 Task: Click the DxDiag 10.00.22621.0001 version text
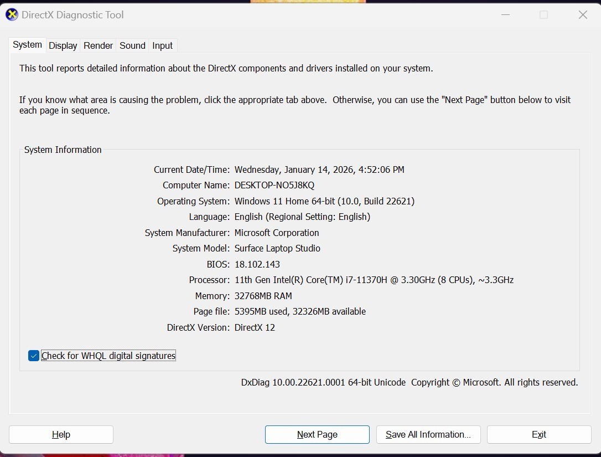[323, 383]
